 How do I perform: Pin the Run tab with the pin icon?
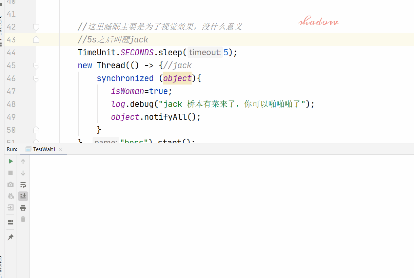[x=11, y=237]
